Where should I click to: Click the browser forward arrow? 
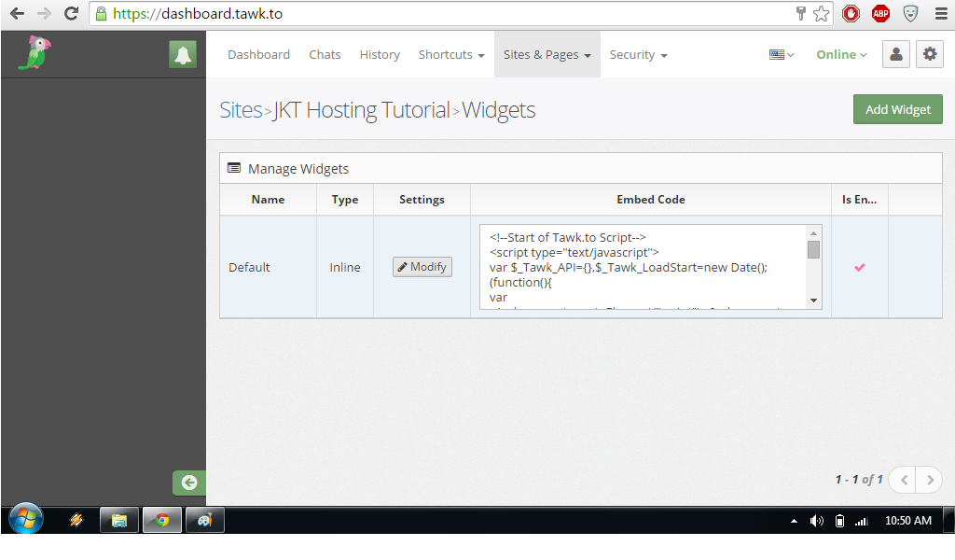click(44, 13)
